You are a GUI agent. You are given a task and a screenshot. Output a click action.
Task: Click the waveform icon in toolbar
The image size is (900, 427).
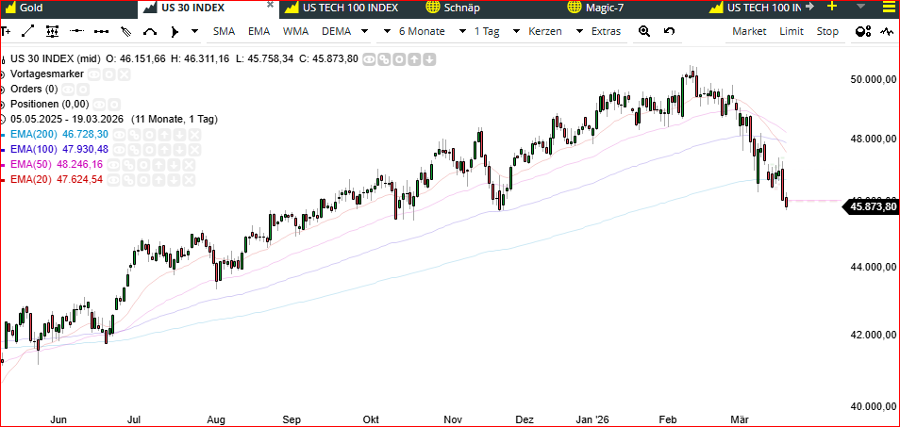[887, 31]
